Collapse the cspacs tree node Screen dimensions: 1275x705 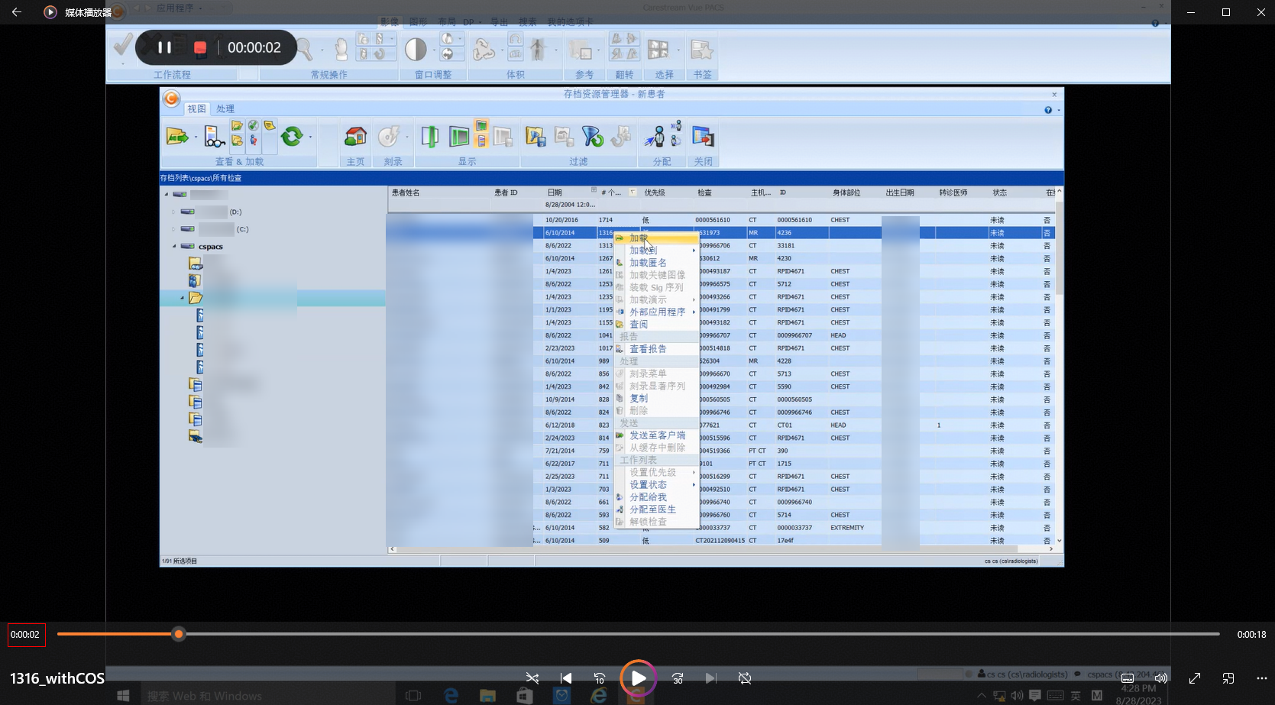[174, 246]
